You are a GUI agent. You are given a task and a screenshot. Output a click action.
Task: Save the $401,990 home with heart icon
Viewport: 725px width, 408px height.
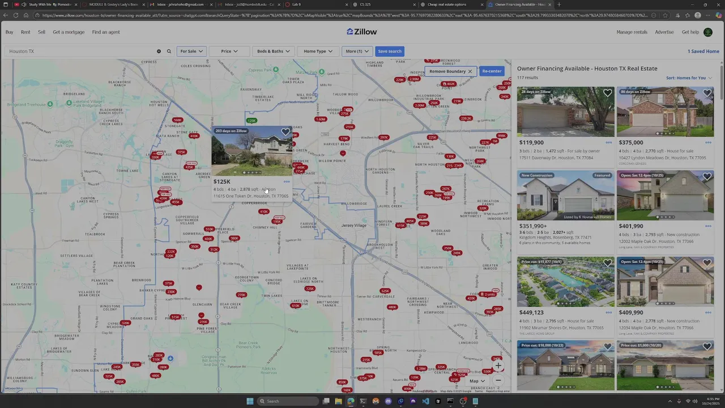coord(707,177)
